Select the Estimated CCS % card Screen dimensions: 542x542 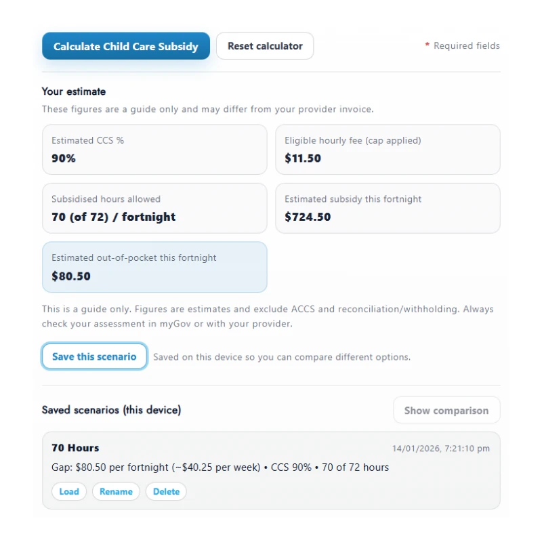coord(156,149)
